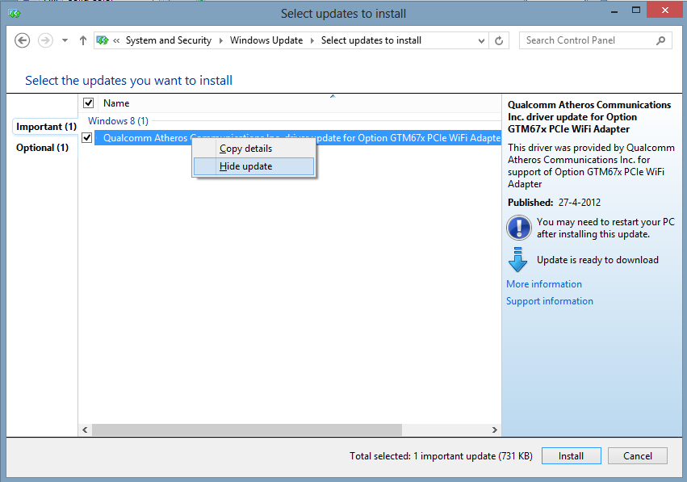Switch to the Optional (1) tab
687x482 pixels.
43,148
